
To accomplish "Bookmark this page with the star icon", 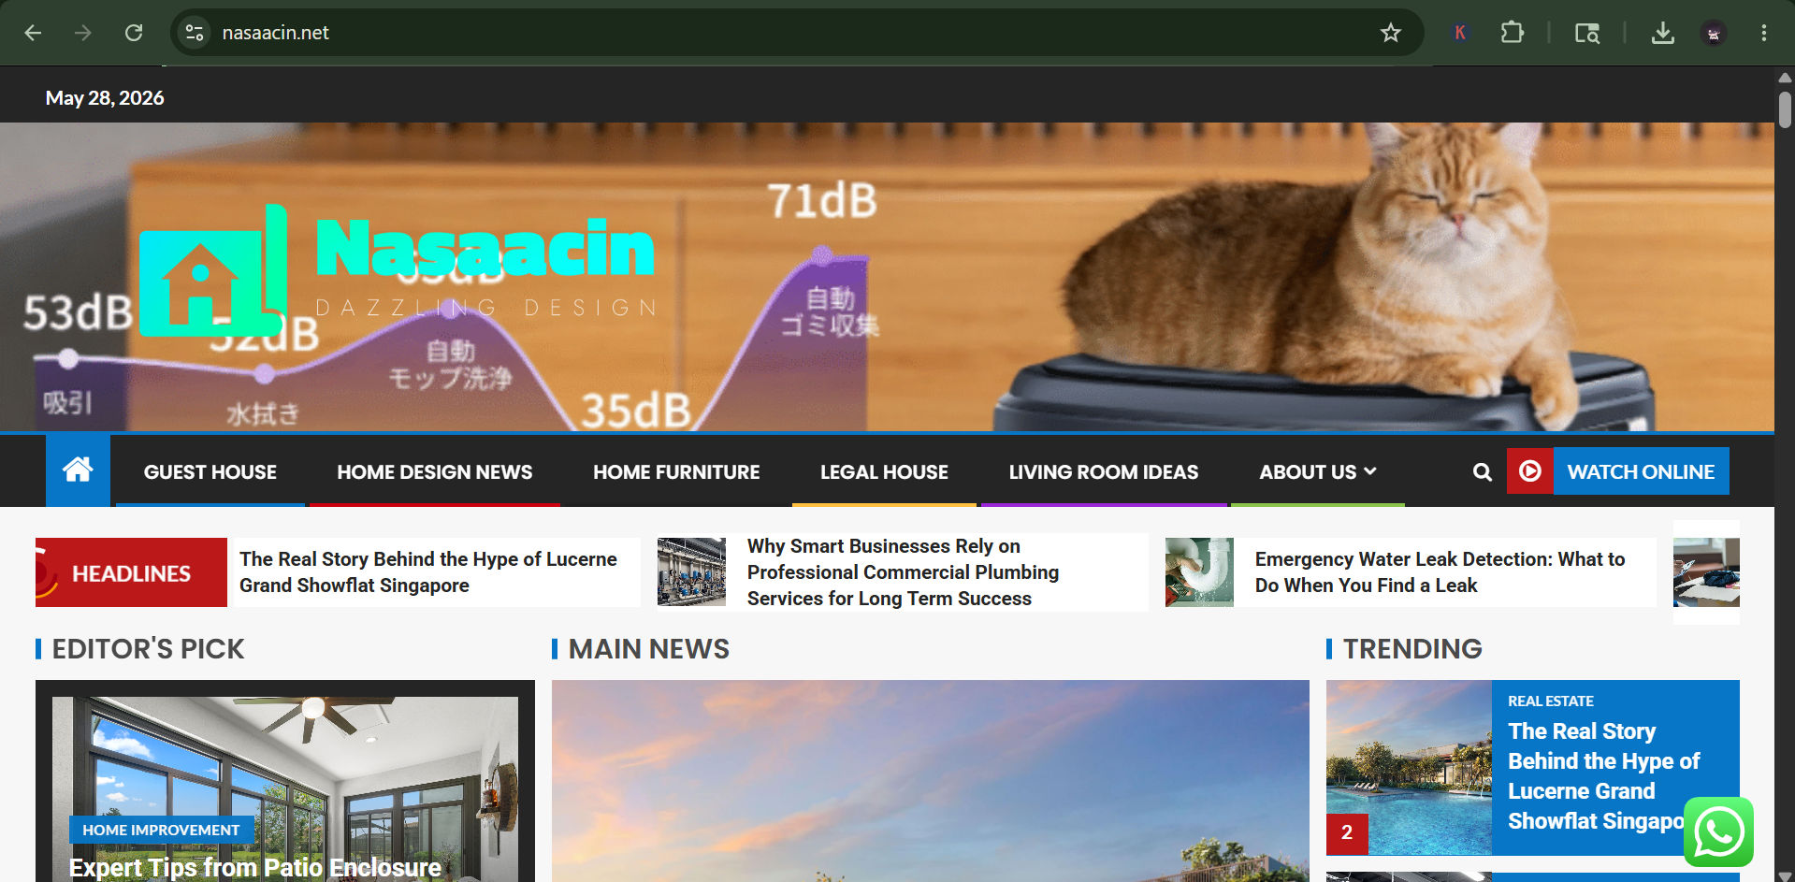I will 1391,33.
